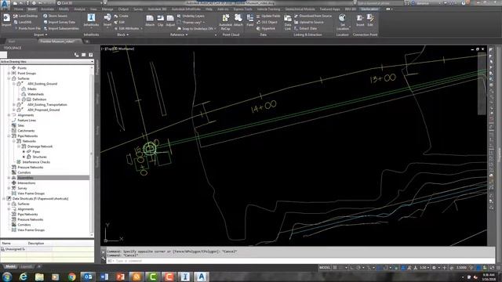Launch Autodesk ReCap from ribbon
This screenshot has width=502, height=282.
[x=225, y=22]
